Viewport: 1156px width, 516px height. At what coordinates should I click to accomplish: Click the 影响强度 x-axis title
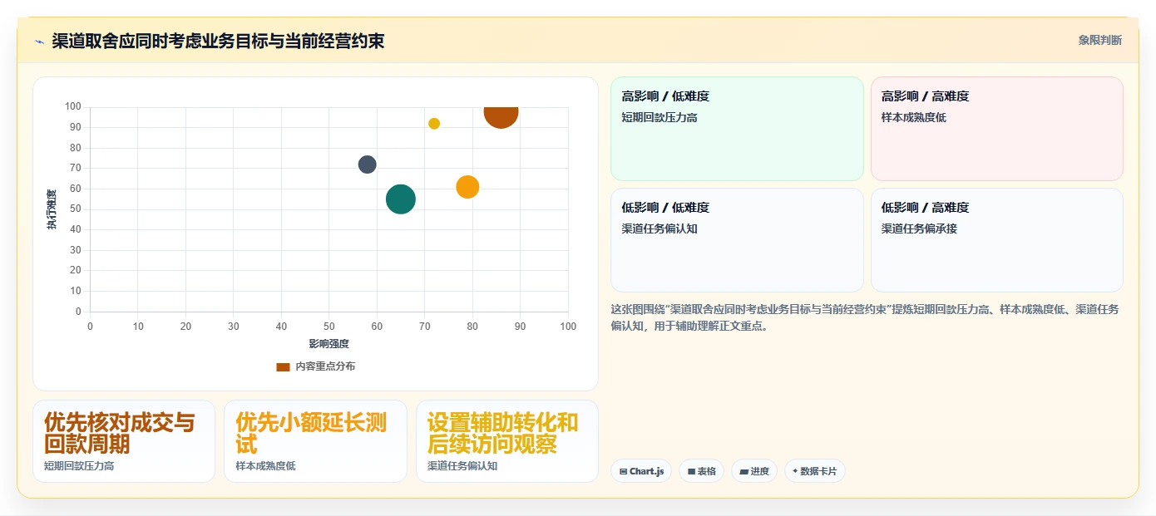click(x=329, y=343)
